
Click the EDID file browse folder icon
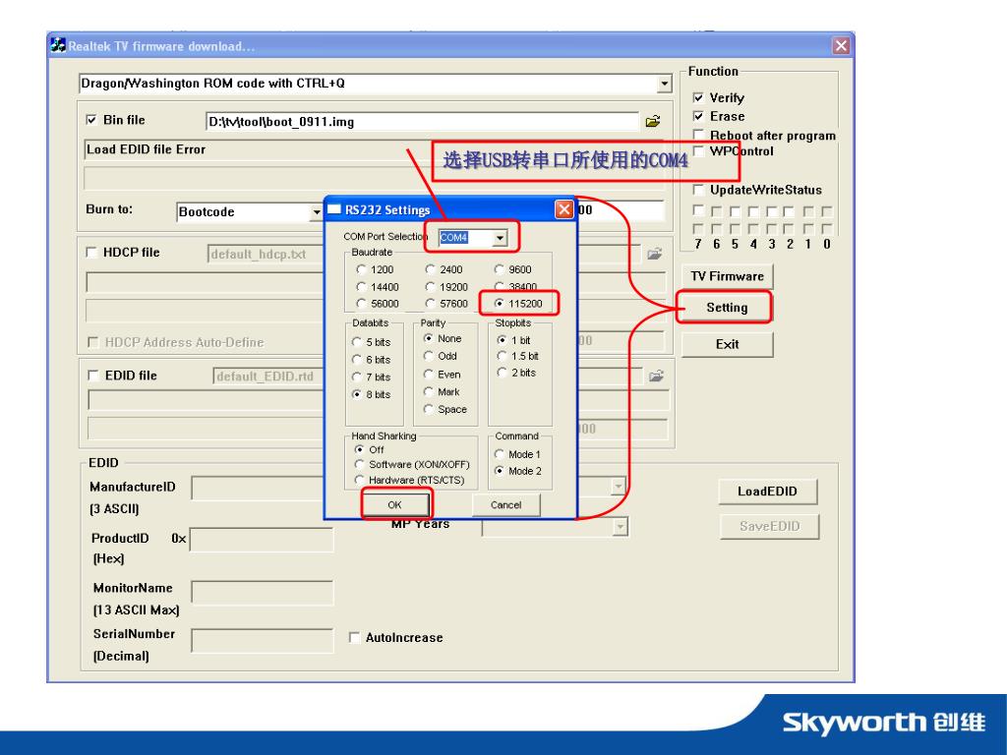(657, 376)
